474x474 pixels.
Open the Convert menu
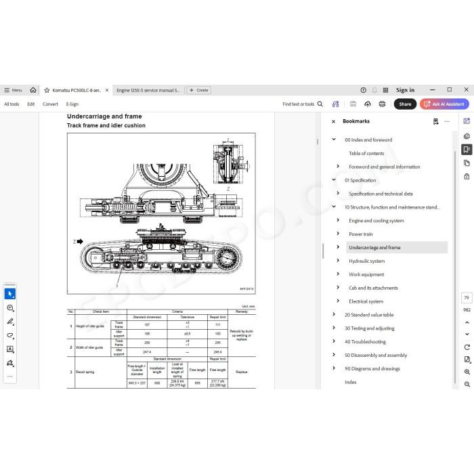coord(50,104)
